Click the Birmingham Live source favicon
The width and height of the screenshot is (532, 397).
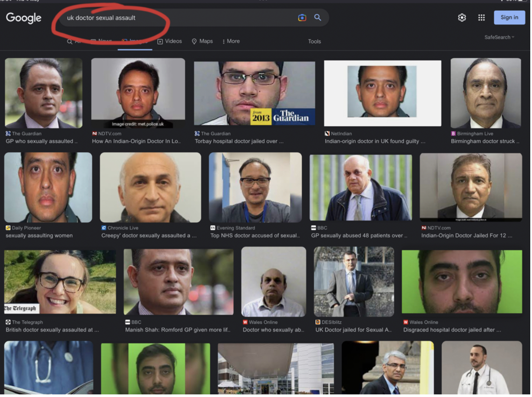[x=453, y=134]
